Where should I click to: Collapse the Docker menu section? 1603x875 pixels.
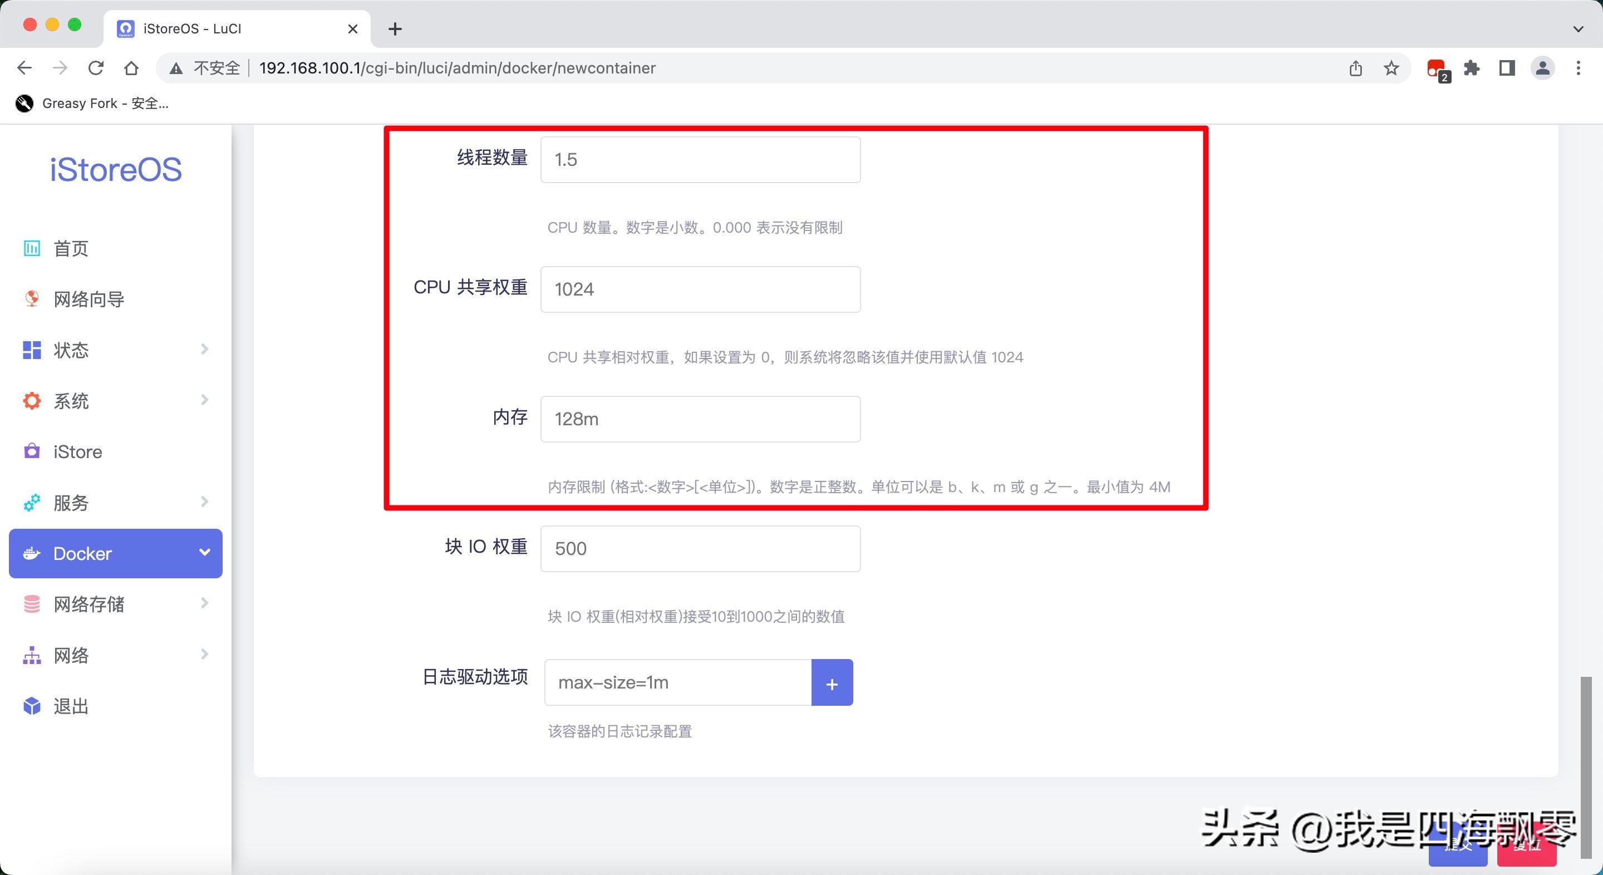(204, 553)
